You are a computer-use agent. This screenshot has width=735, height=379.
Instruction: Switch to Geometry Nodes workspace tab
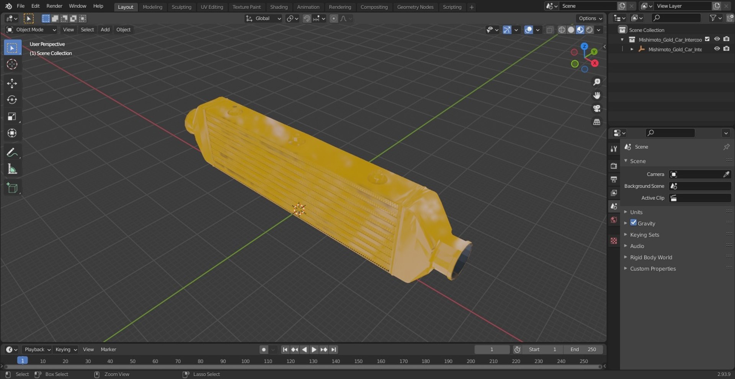tap(415, 7)
